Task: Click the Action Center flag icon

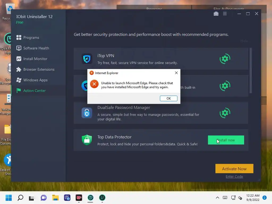Action: pos(19,91)
